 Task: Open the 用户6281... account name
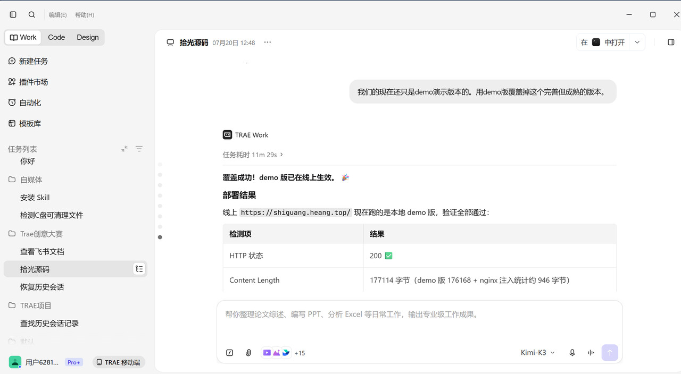(x=42, y=362)
